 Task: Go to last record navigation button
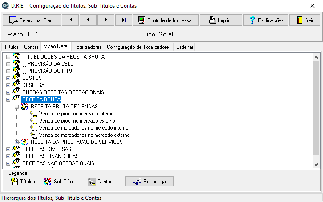click(124, 20)
